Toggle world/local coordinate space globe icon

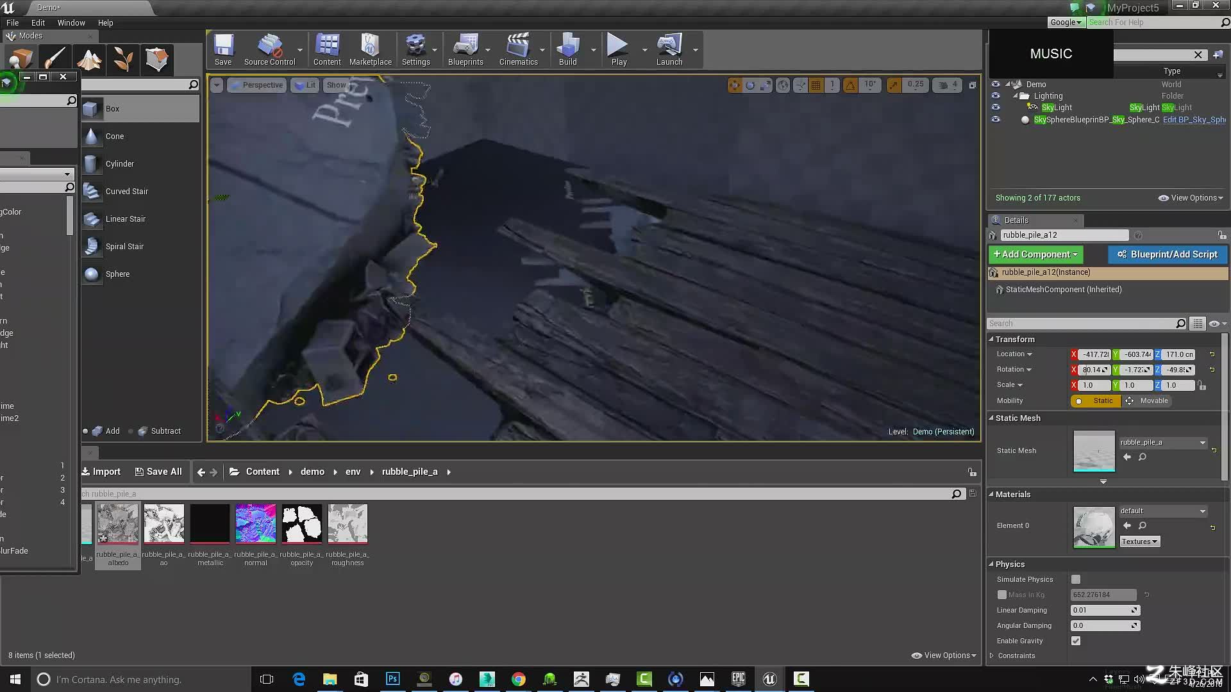pos(783,85)
